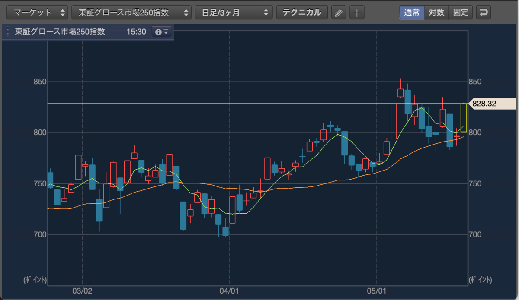The height and width of the screenshot is (300, 519).
Task: Click the yellow-outlined latest candlestick
Action: click(x=464, y=117)
